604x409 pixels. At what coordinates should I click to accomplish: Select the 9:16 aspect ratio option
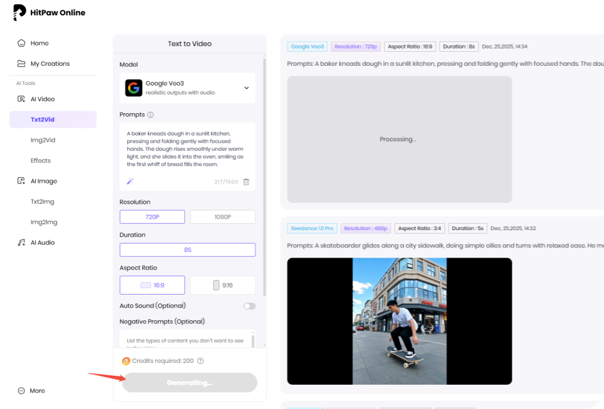(x=223, y=284)
